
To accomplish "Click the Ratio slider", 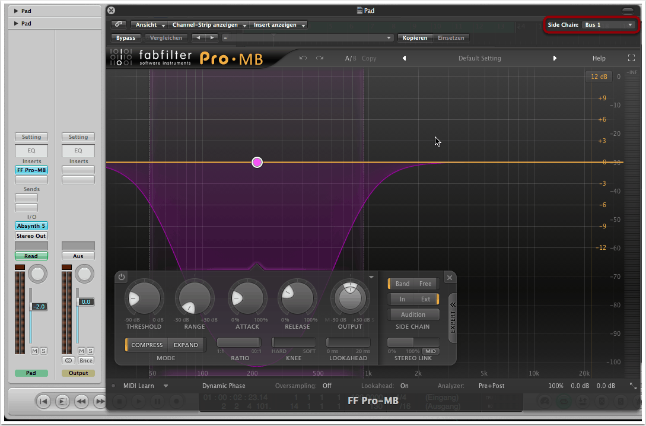I will click(238, 342).
